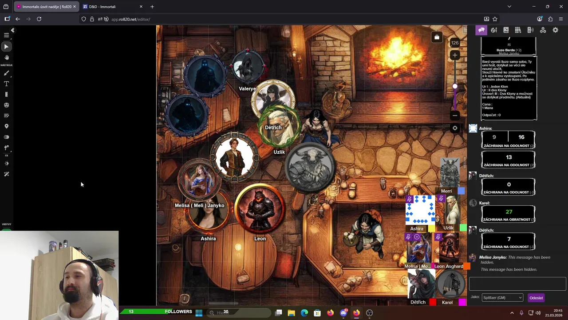Open the hamburger menu in toolbar
Screen dimensions: 568x320
6,35
